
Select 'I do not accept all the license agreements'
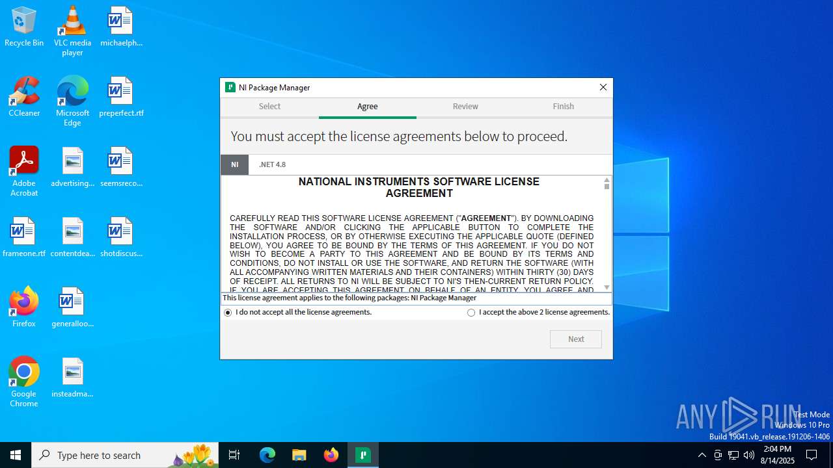click(x=298, y=313)
